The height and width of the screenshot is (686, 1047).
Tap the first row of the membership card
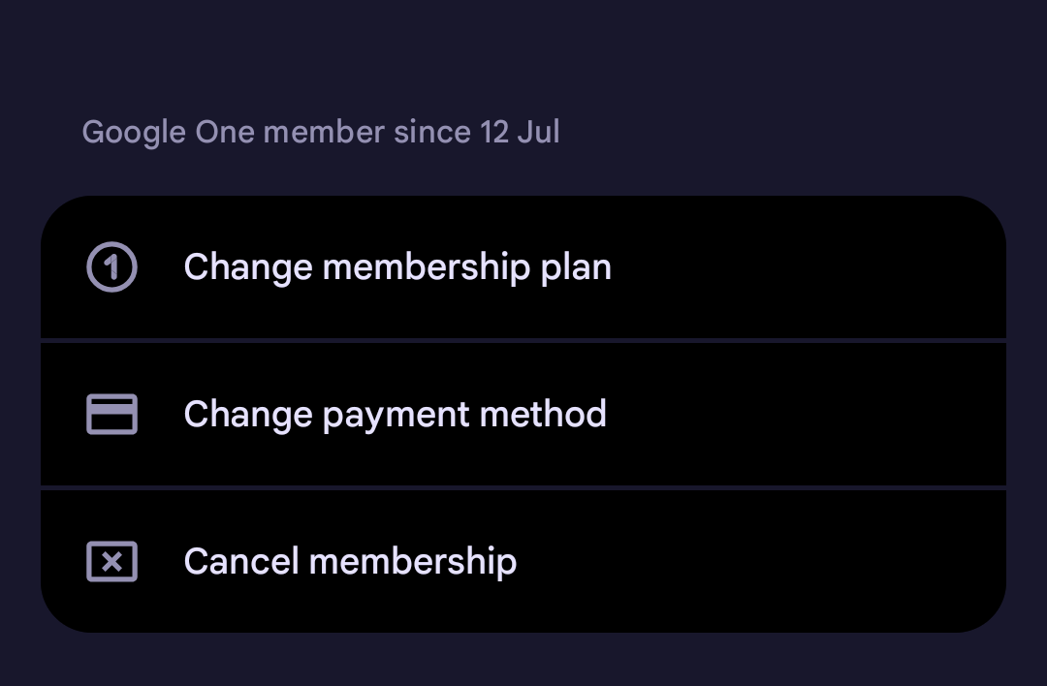coord(523,267)
